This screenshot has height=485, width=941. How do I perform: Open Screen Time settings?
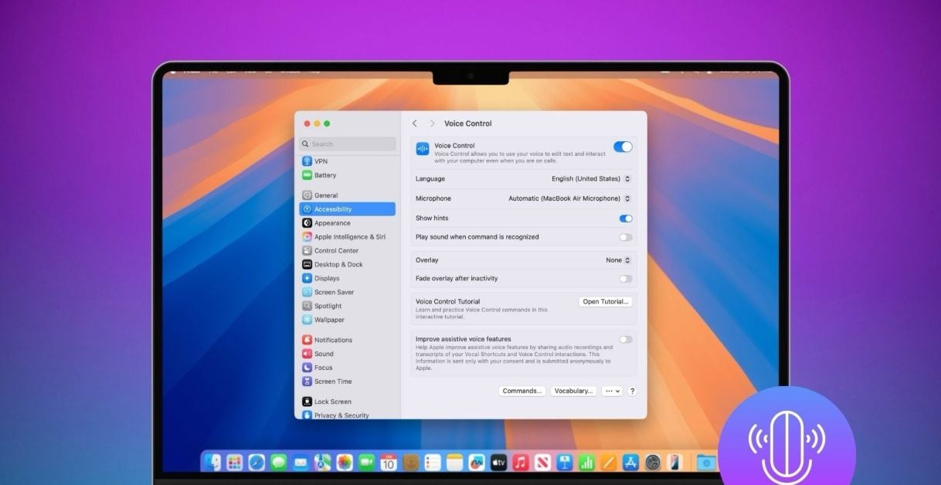point(347,382)
